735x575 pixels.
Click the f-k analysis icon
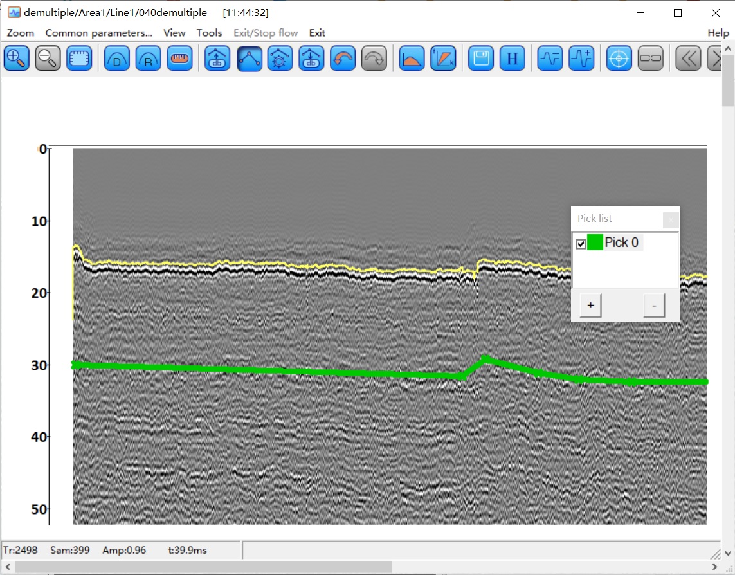(443, 59)
